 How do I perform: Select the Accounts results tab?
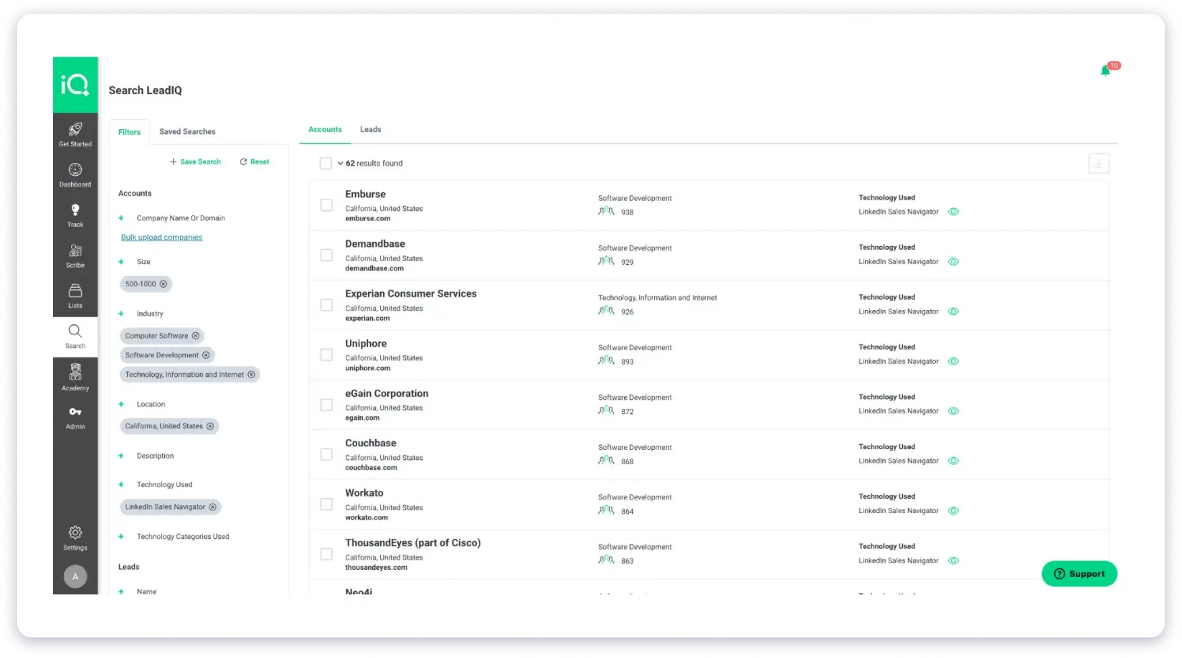tap(325, 130)
